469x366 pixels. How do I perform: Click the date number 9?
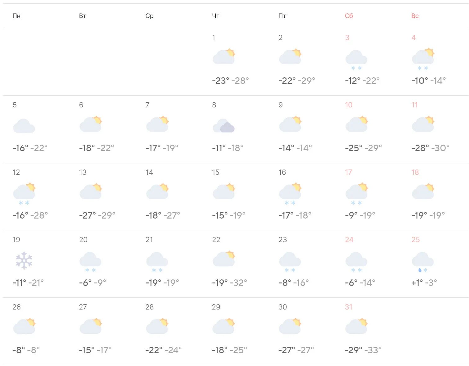pos(281,105)
